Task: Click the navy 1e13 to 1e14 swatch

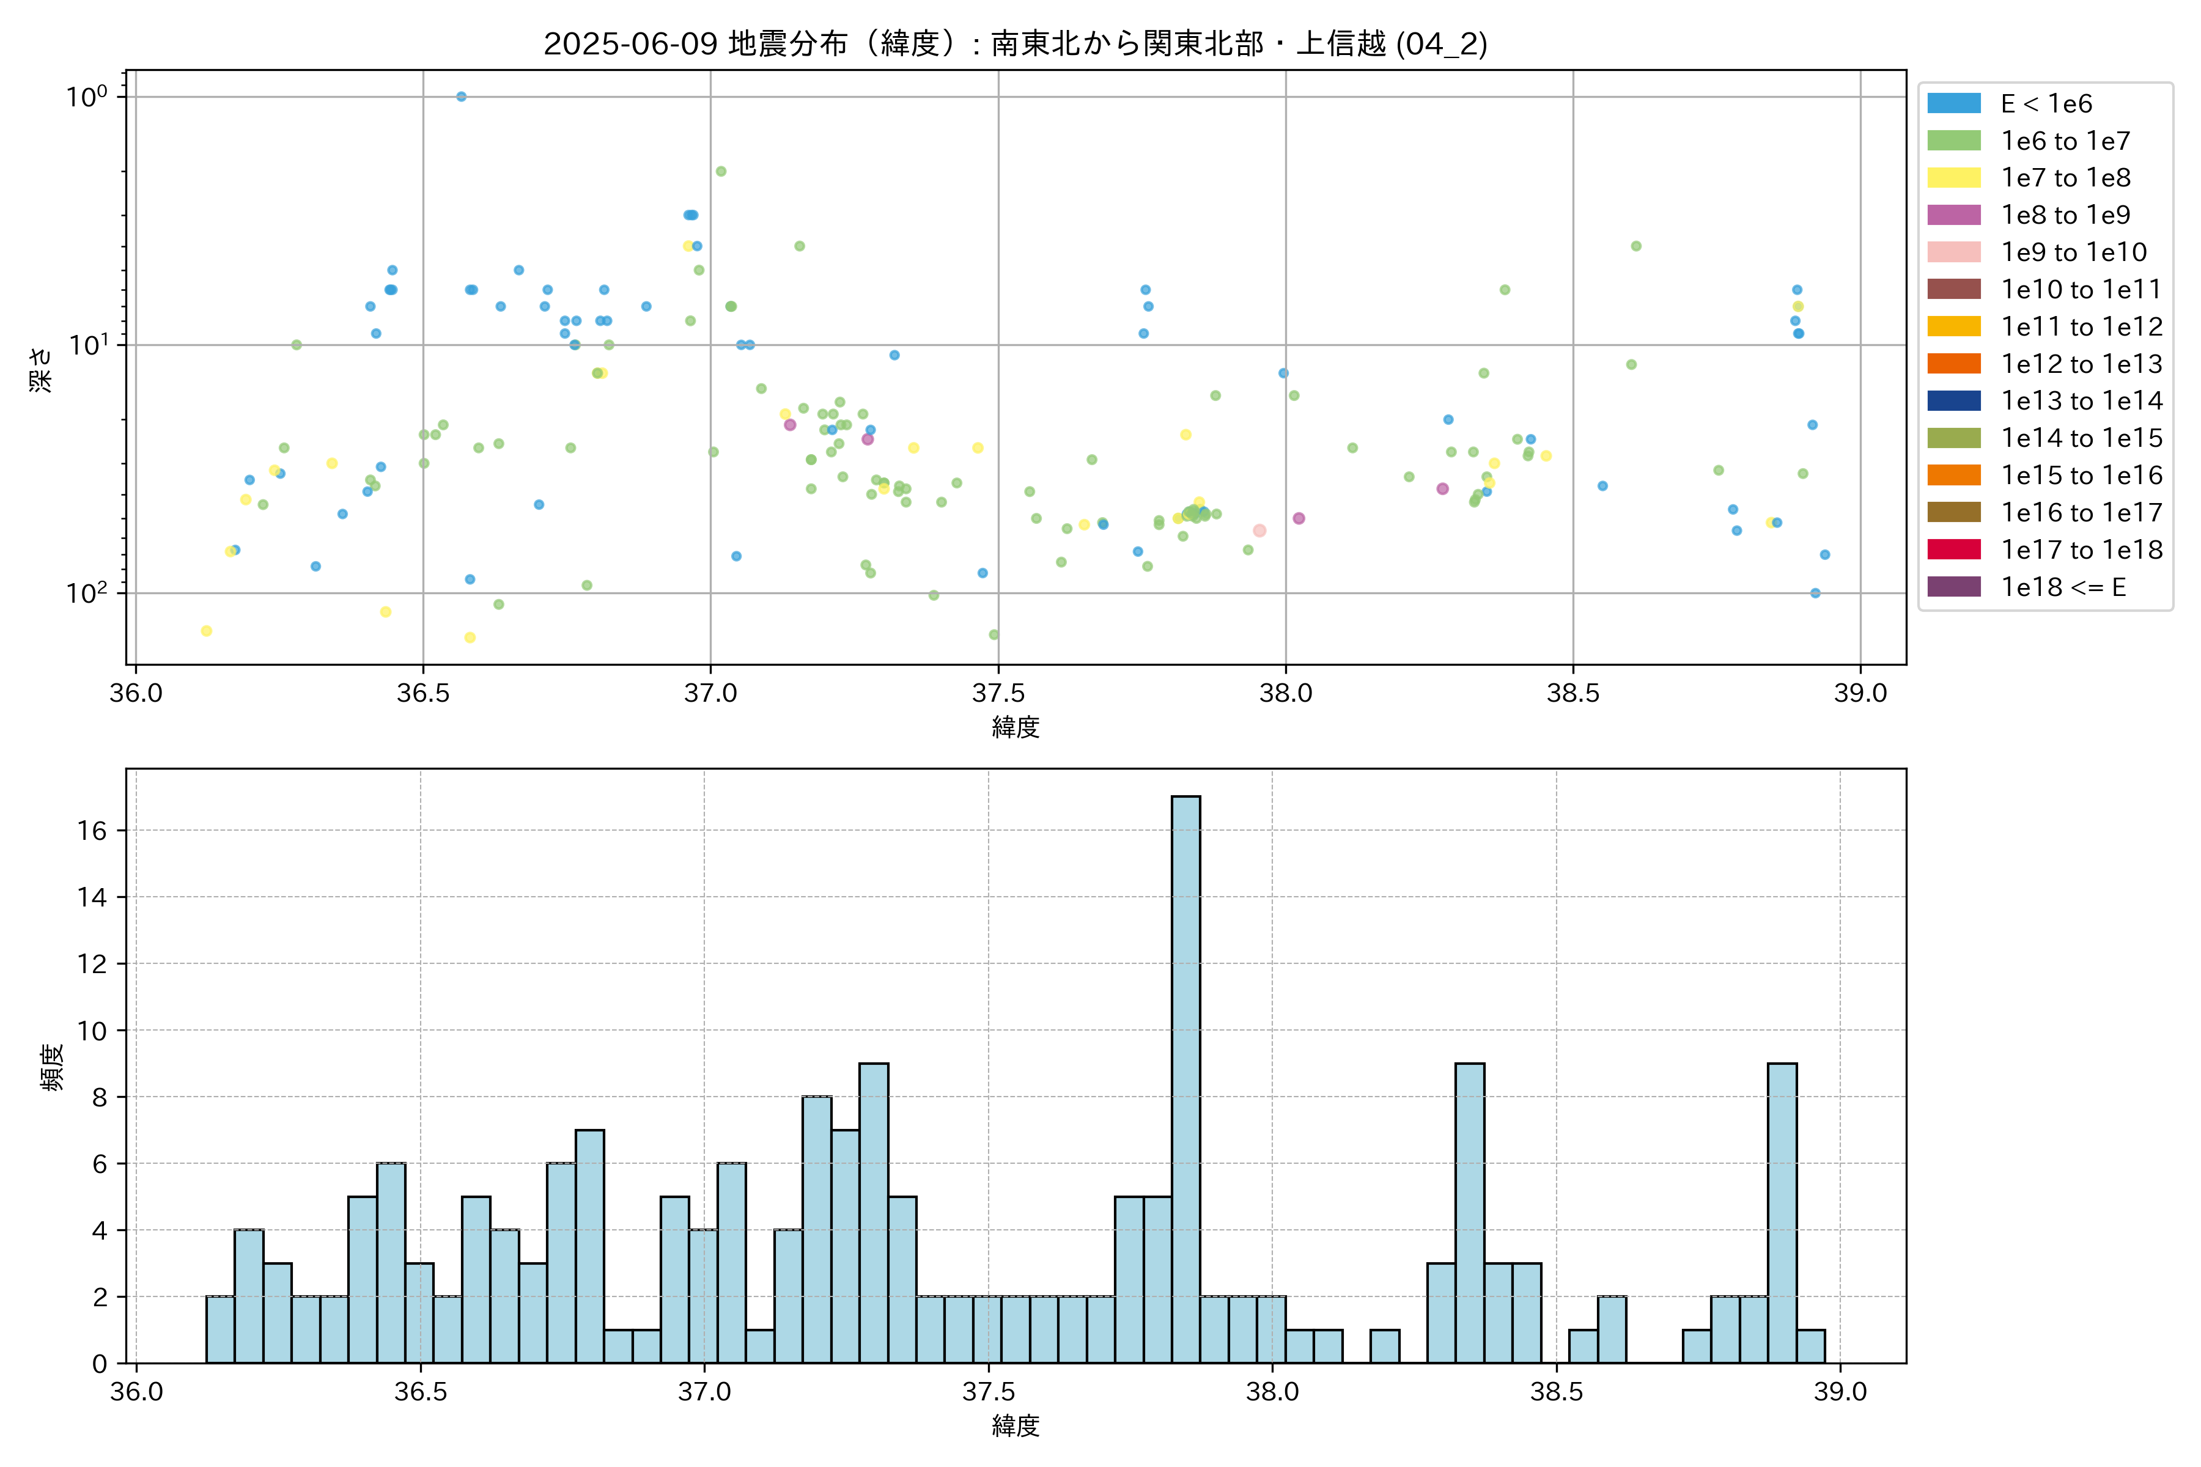Action: coord(1953,400)
